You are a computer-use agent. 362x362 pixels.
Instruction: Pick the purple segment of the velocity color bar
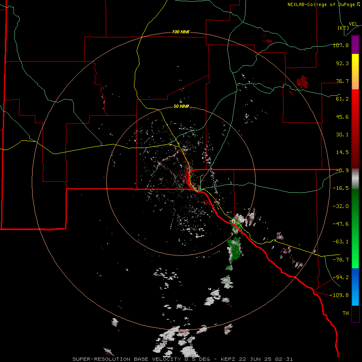(355, 45)
